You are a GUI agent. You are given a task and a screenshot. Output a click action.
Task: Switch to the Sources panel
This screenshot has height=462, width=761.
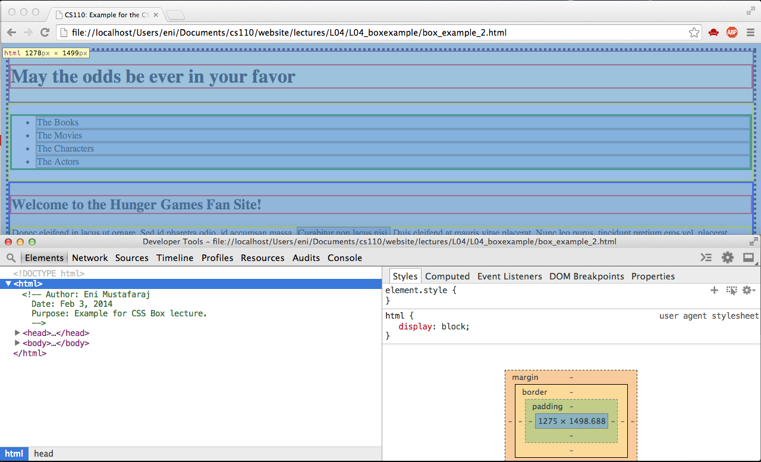pyautogui.click(x=132, y=258)
